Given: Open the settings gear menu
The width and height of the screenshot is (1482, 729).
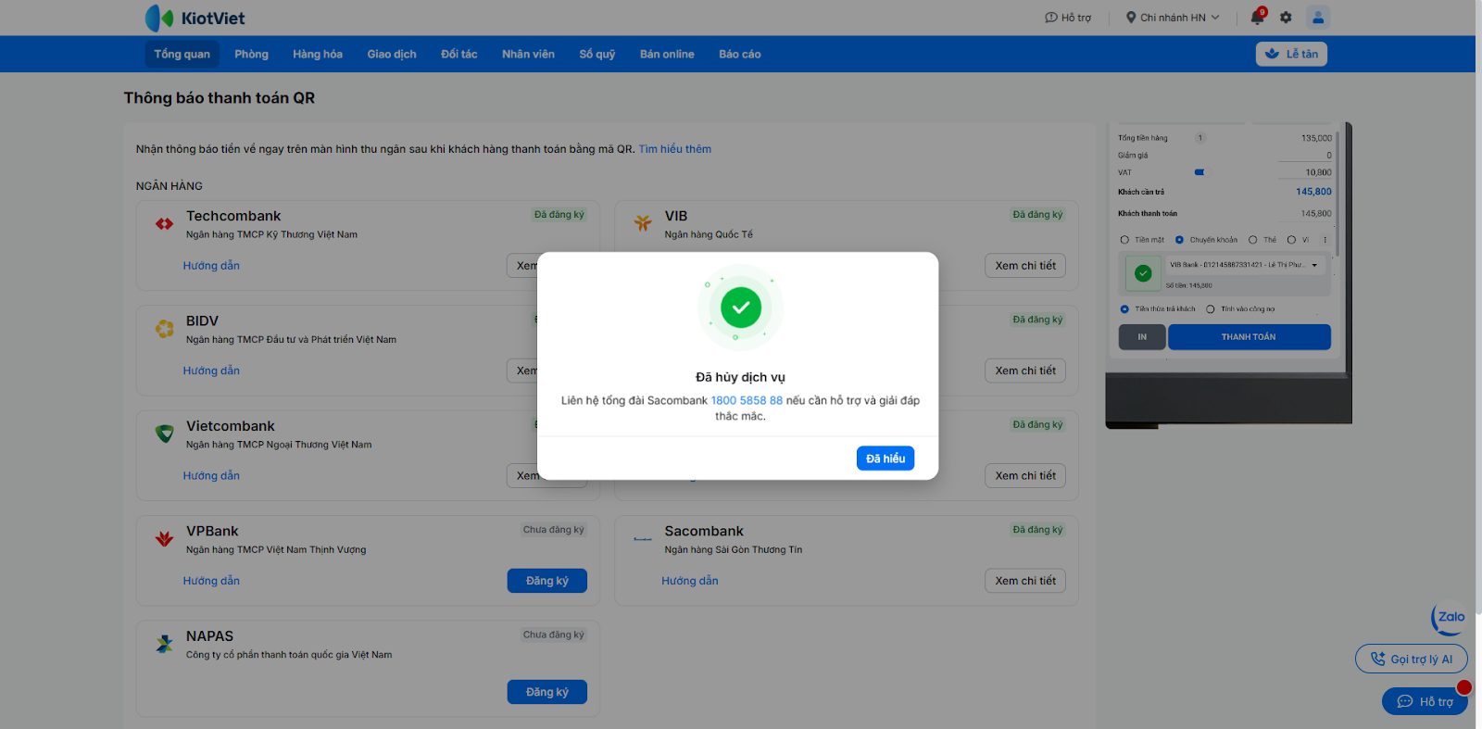Looking at the screenshot, I should click(x=1286, y=18).
